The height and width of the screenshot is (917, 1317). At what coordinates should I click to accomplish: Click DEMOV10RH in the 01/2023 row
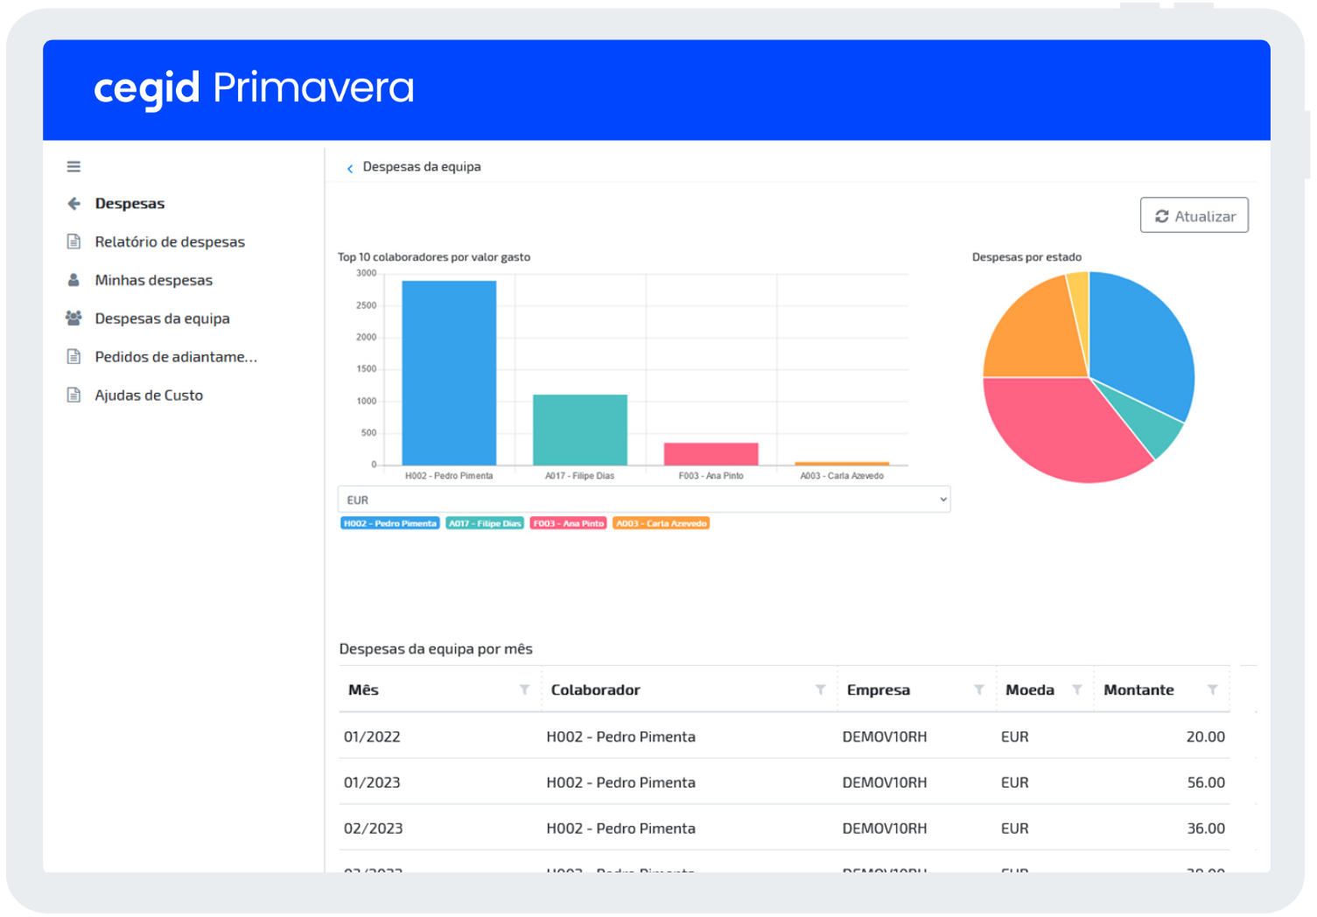tap(884, 782)
